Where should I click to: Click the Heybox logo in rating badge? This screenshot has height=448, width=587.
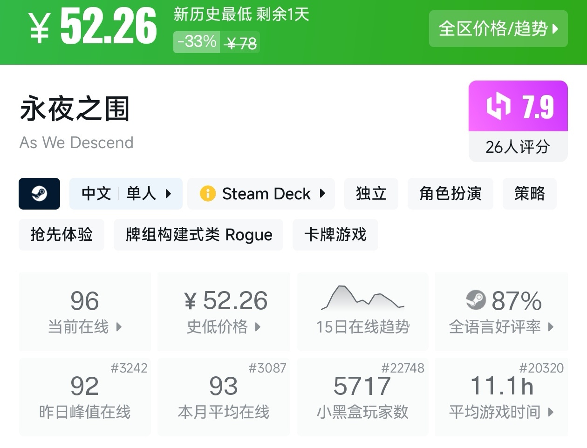pyautogui.click(x=498, y=106)
